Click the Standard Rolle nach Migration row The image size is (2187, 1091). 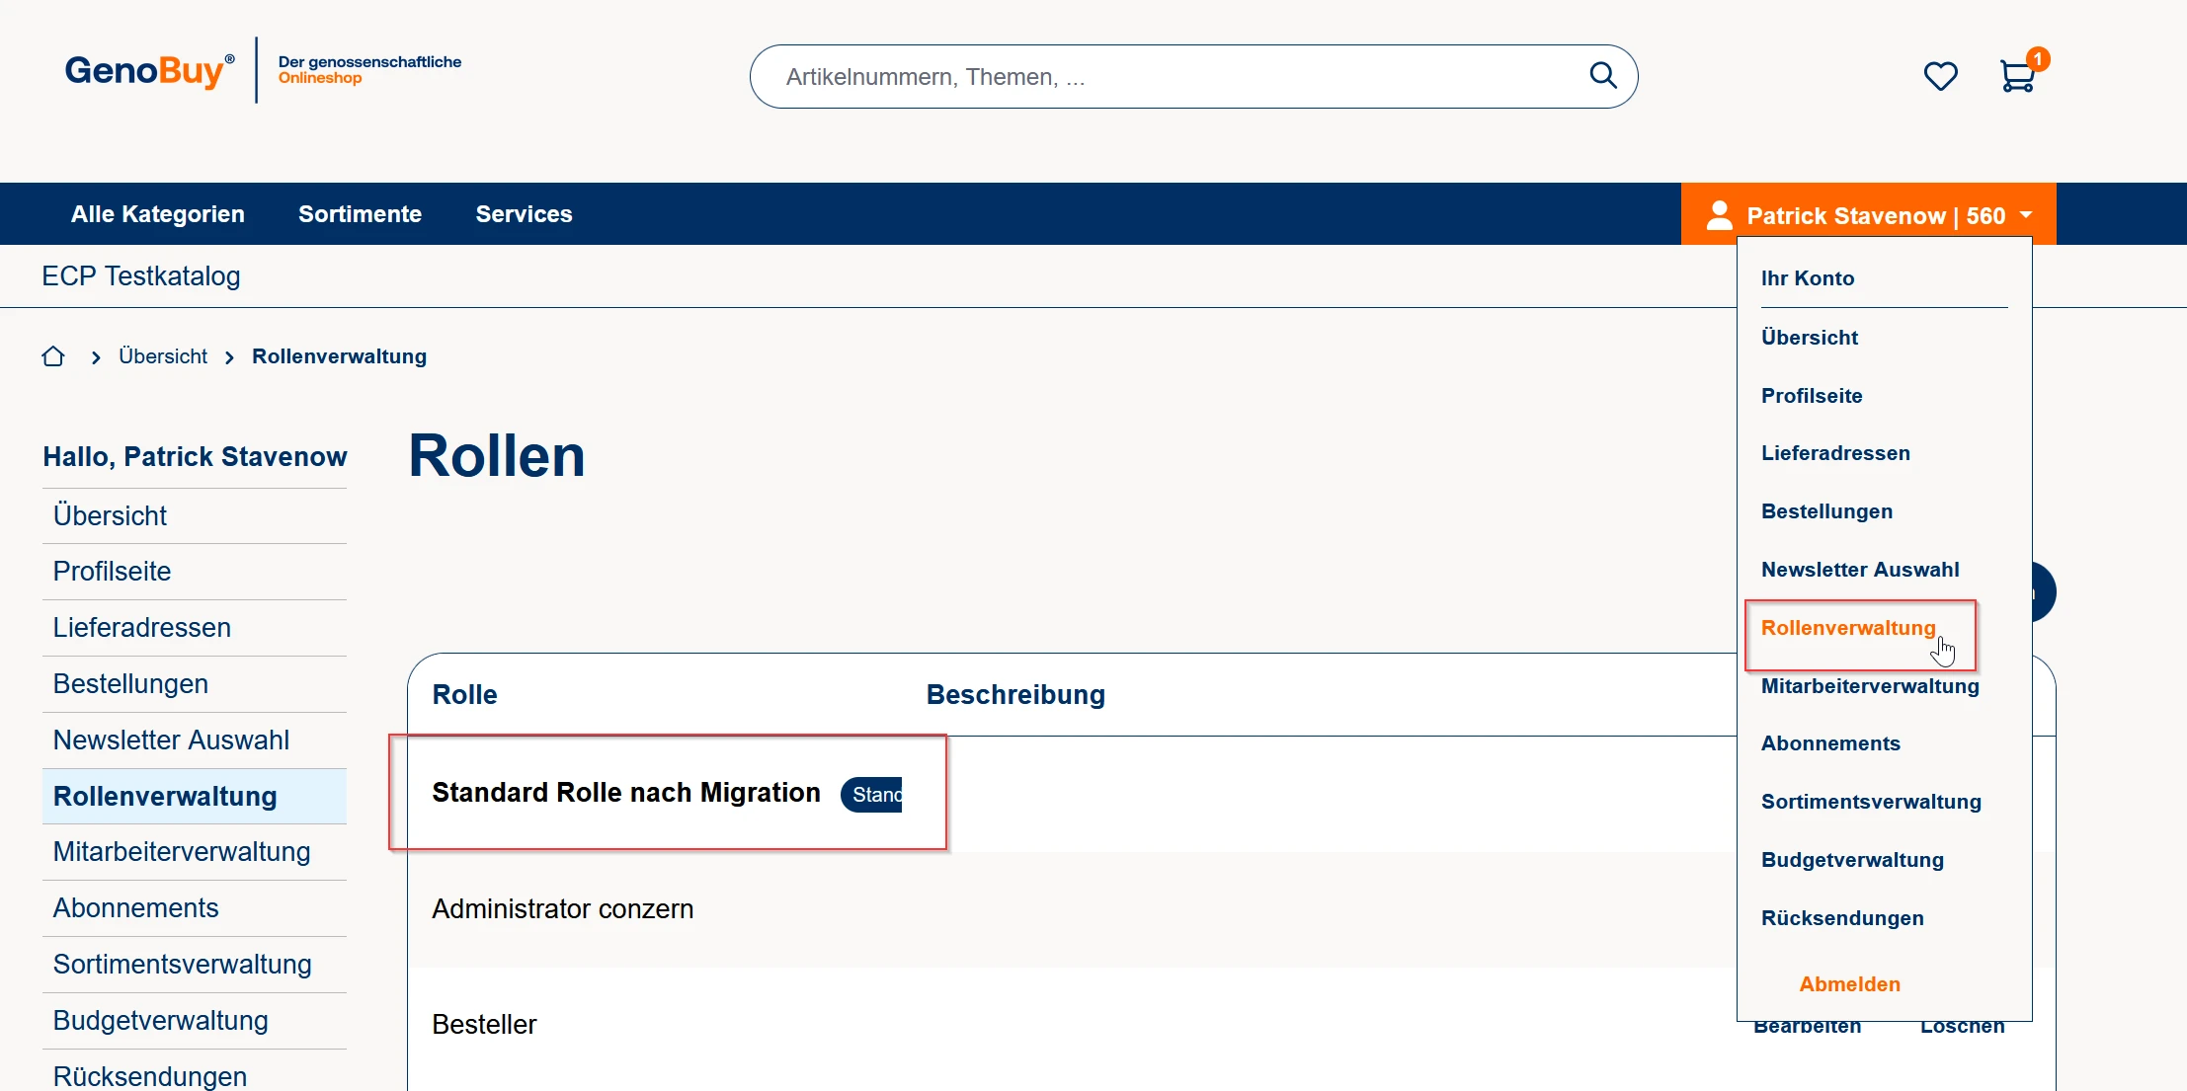626,793
